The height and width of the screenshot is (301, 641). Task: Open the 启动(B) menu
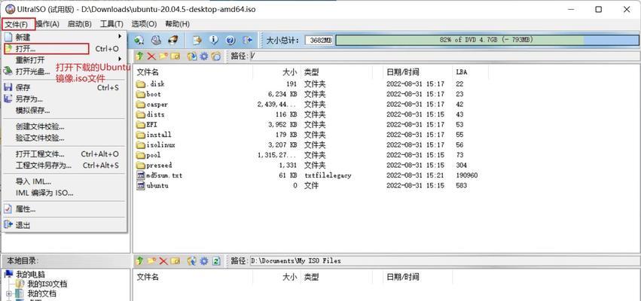coord(80,24)
